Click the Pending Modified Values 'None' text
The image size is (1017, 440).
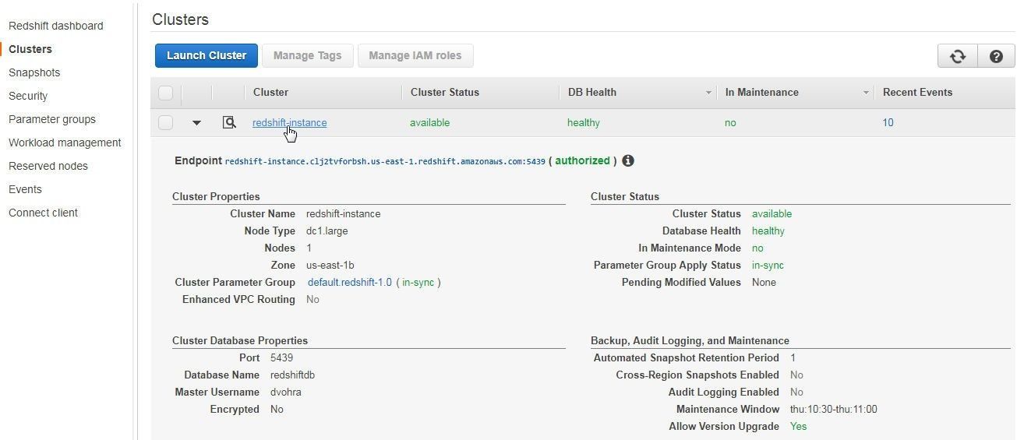point(764,282)
